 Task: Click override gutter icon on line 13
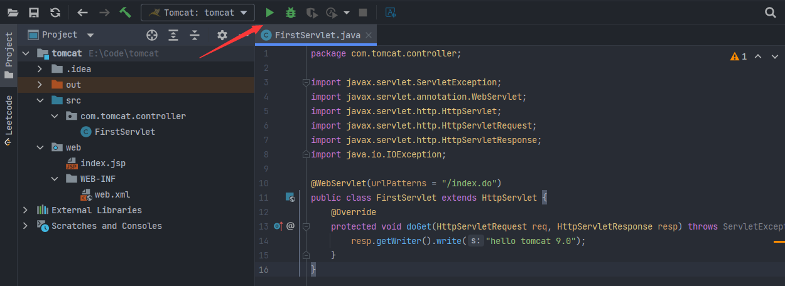click(x=278, y=226)
